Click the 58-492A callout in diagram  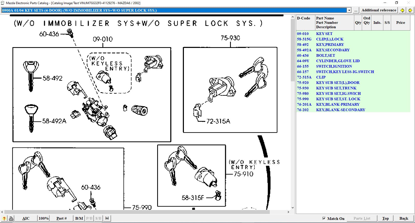tap(54, 121)
